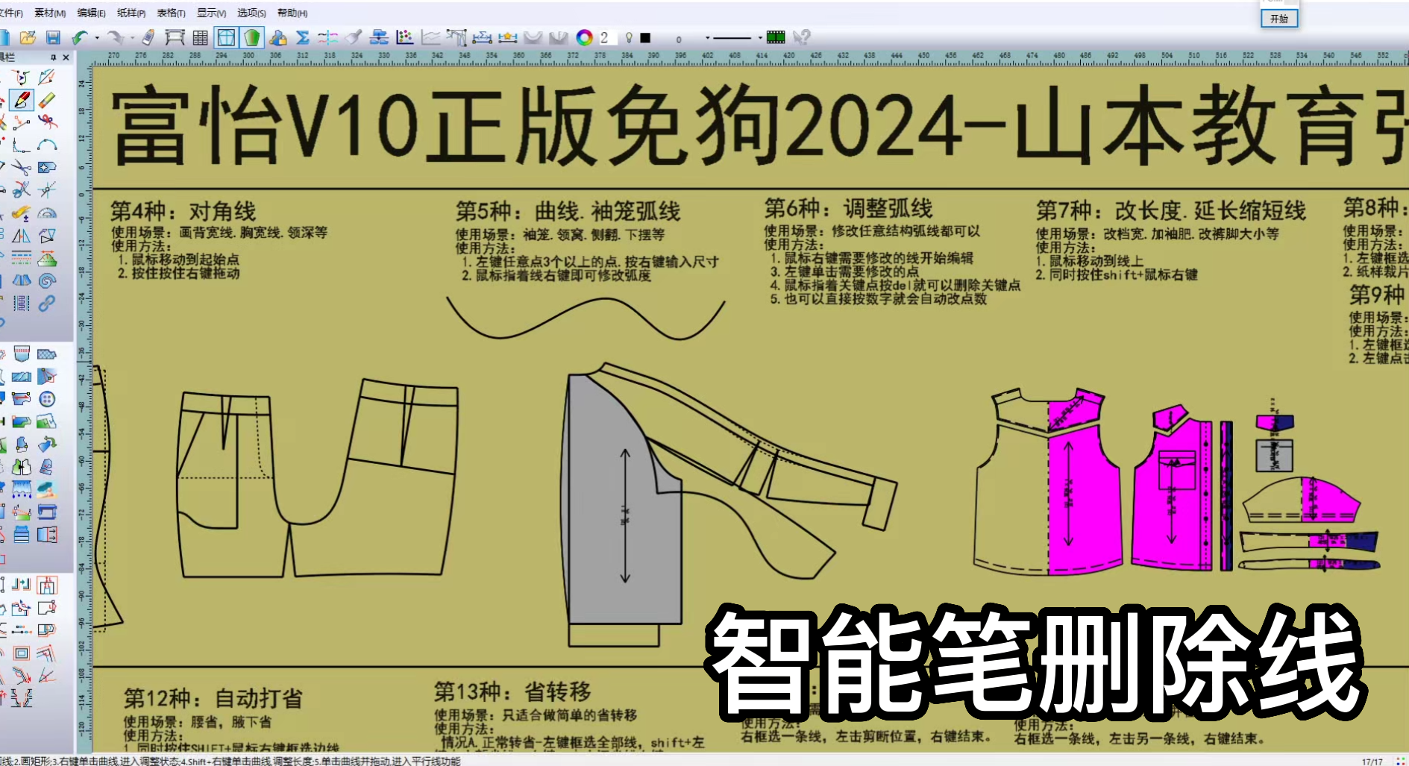Open the 帮助(H) menu
The height and width of the screenshot is (766, 1409).
[x=292, y=13]
